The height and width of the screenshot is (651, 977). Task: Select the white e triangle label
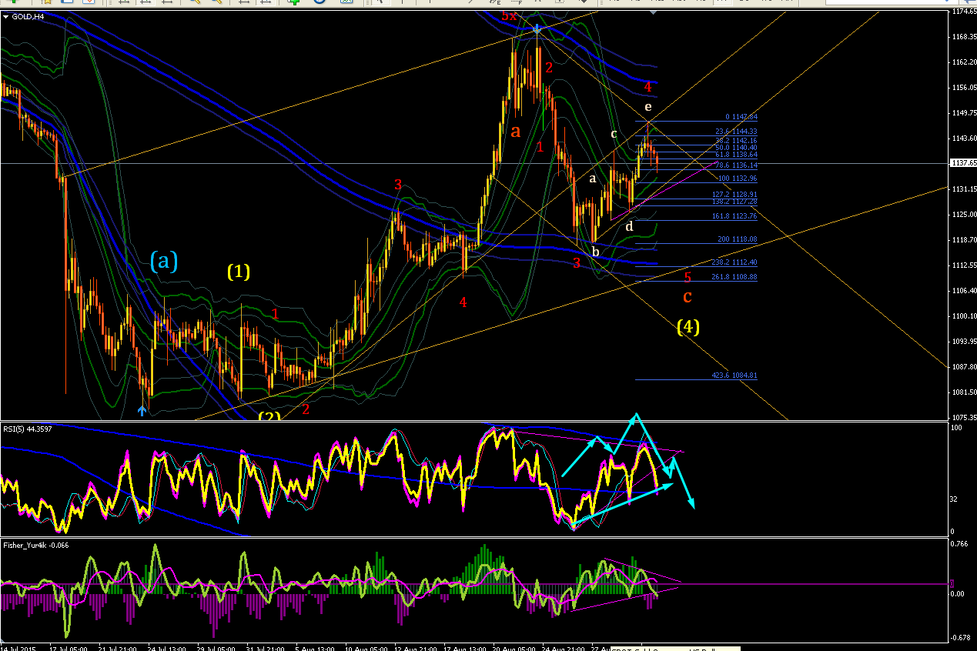pyautogui.click(x=647, y=106)
